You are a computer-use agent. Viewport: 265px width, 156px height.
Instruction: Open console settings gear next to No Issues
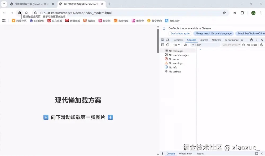tap(262, 45)
